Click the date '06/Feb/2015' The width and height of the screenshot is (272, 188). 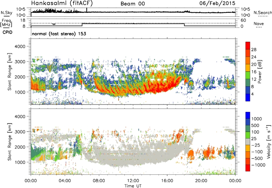(x=217, y=3)
